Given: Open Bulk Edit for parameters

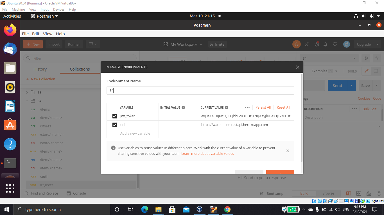Looking at the screenshot, I should click(x=369, y=109).
